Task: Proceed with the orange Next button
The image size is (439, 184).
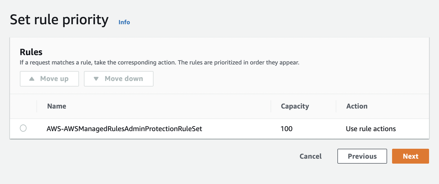Action: pyautogui.click(x=411, y=156)
